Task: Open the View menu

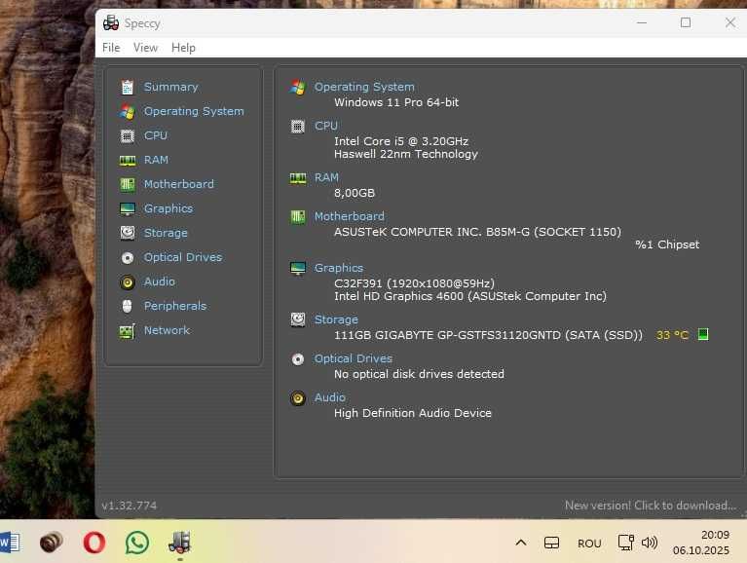Action: point(145,48)
